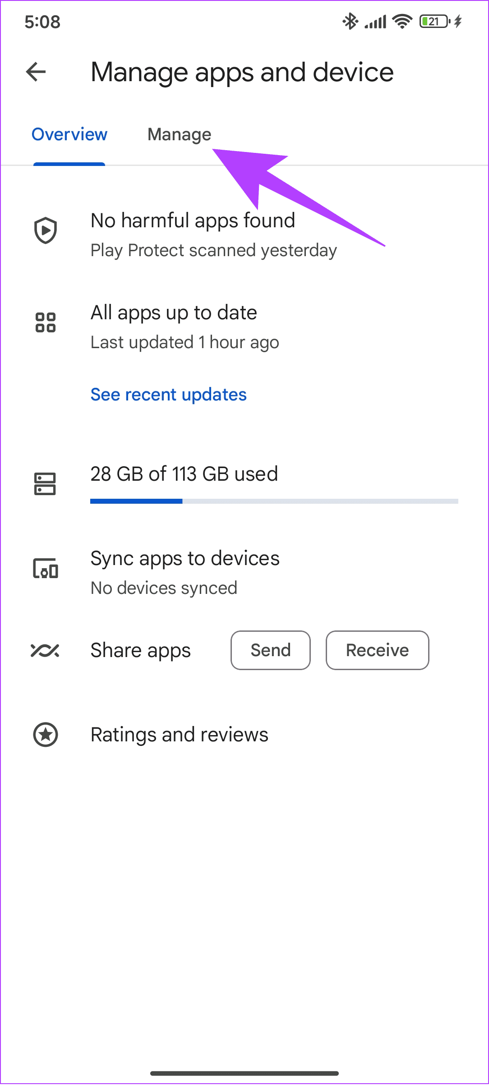This screenshot has width=489, height=1085.
Task: Tap the clock showing 5:08
Action: pos(42,22)
